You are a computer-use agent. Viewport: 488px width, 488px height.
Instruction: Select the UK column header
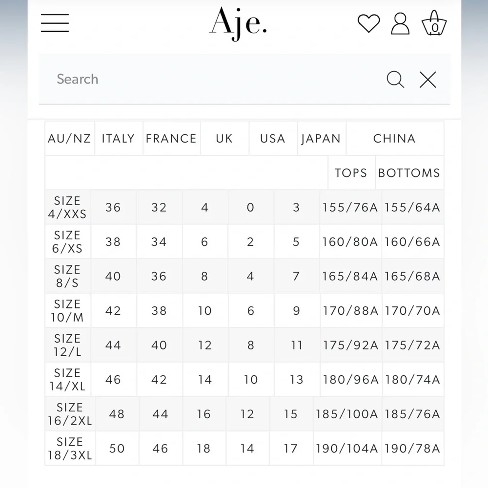224,138
